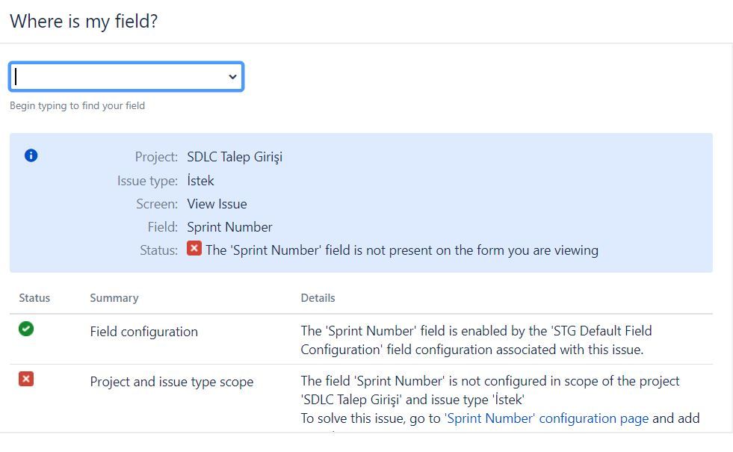Click the field-not-present status message text
Image resolution: width=733 pixels, height=452 pixels.
click(x=402, y=250)
